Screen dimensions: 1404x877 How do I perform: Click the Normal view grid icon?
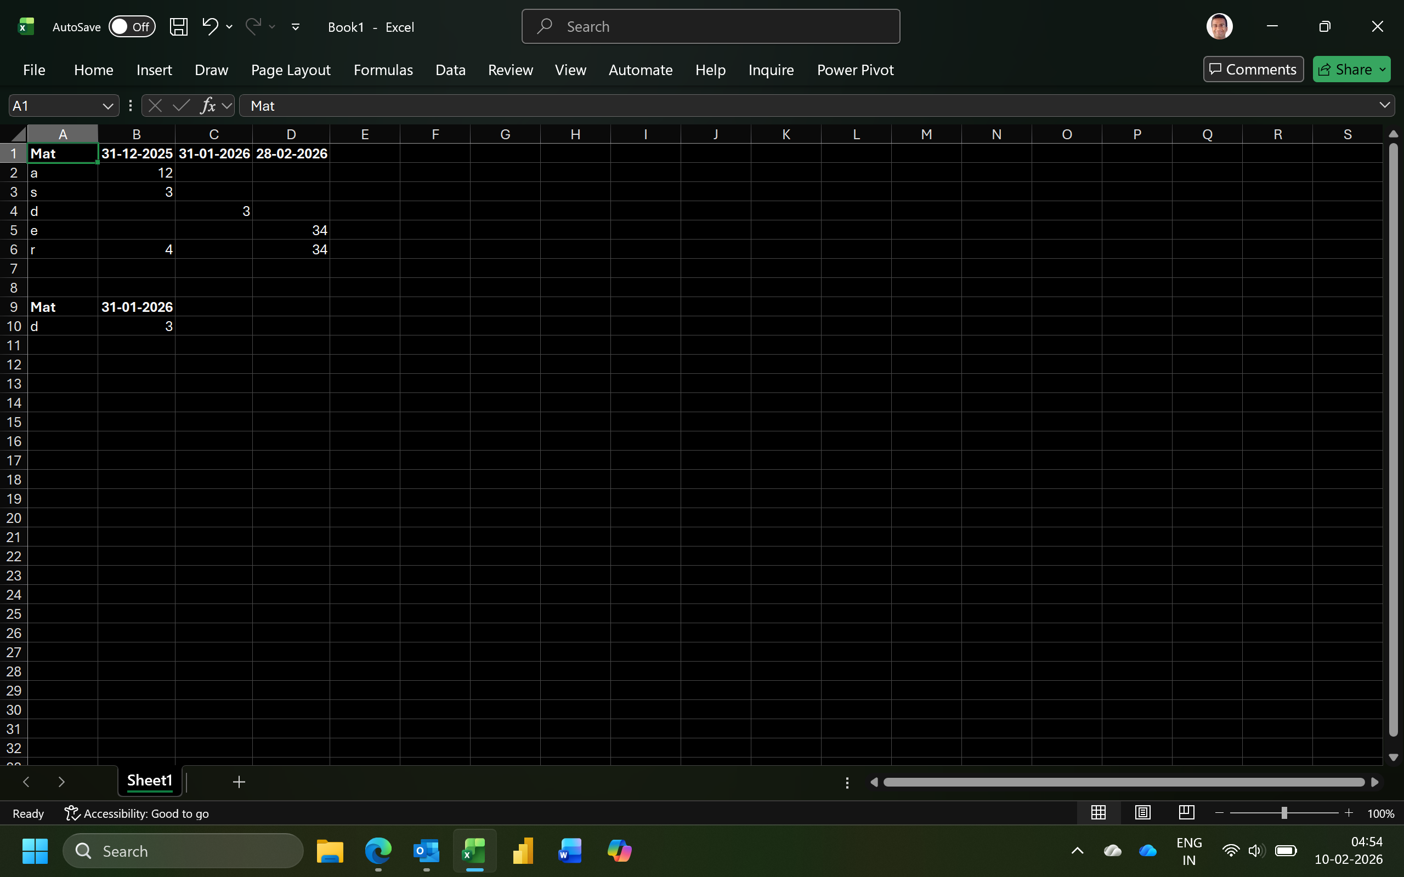tap(1097, 813)
